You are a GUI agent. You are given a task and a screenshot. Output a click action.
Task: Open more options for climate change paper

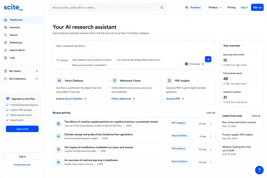(211, 136)
